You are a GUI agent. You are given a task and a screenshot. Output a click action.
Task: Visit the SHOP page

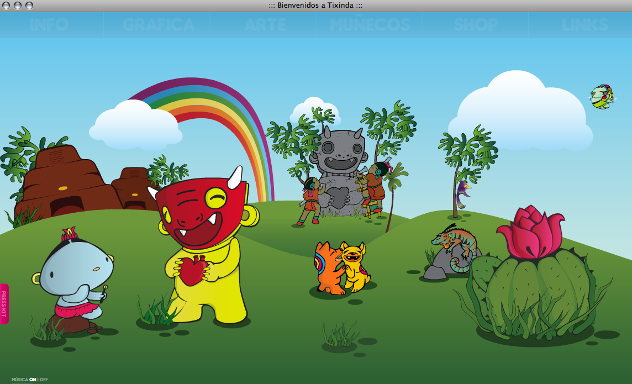click(476, 25)
